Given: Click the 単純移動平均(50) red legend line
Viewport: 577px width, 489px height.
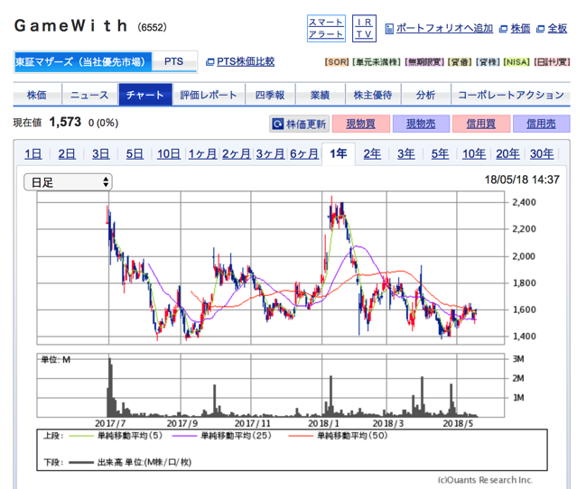Looking at the screenshot, I should [x=301, y=436].
